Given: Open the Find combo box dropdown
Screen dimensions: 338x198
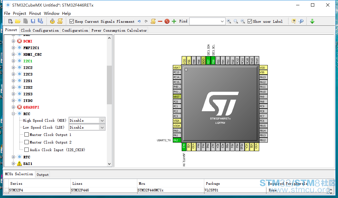Looking at the screenshot, I should (x=222, y=21).
